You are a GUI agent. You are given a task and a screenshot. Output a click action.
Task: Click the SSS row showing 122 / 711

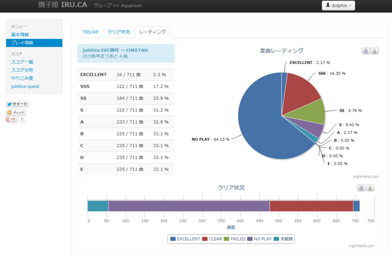click(126, 86)
